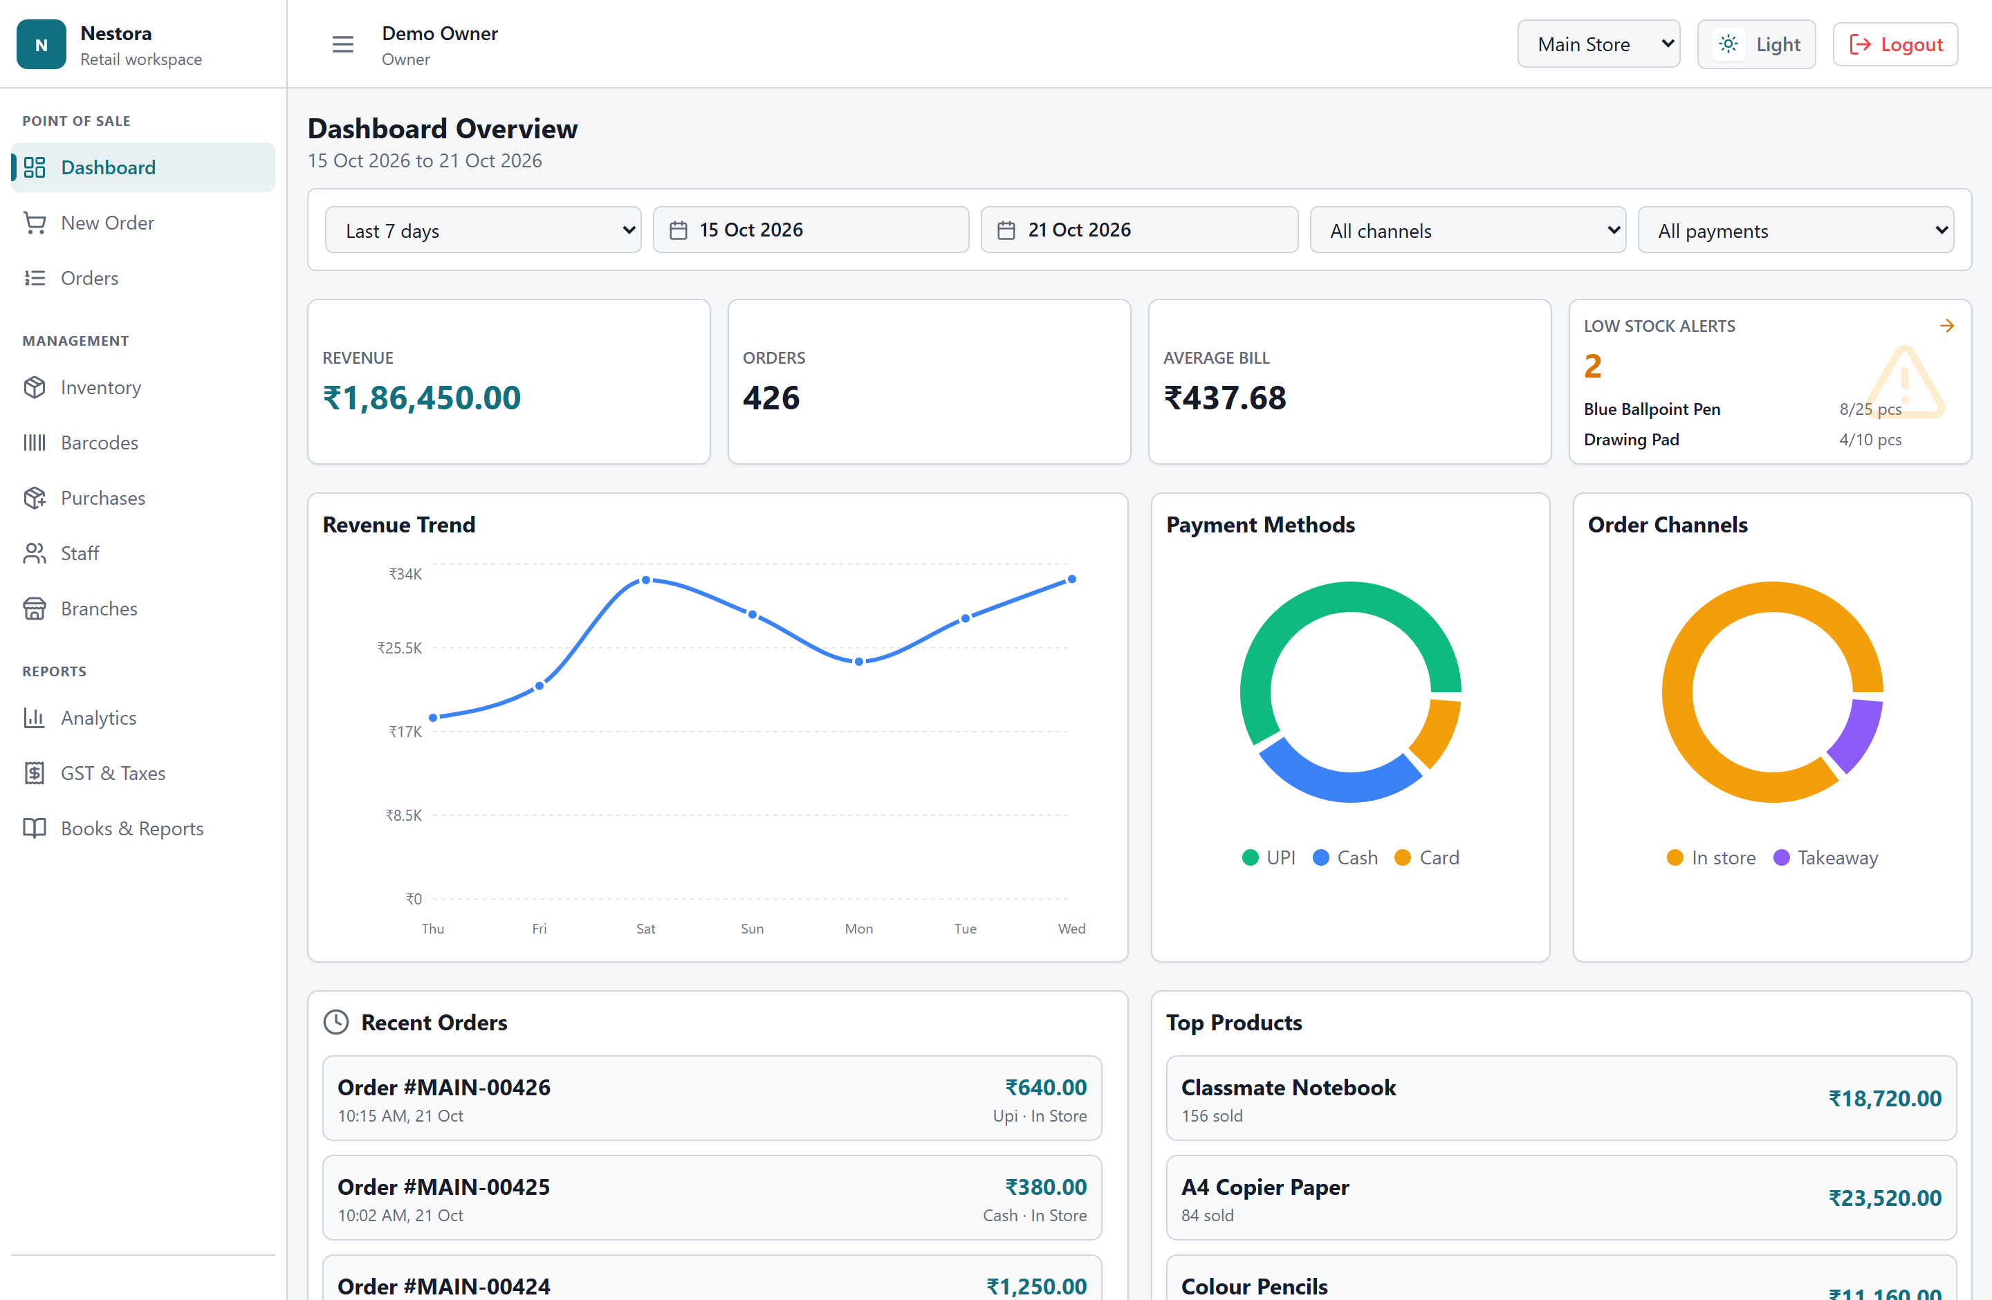Click the Orders list icon
1992x1300 pixels.
tap(35, 278)
